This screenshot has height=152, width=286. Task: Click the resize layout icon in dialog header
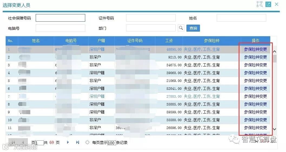pos(259,4)
